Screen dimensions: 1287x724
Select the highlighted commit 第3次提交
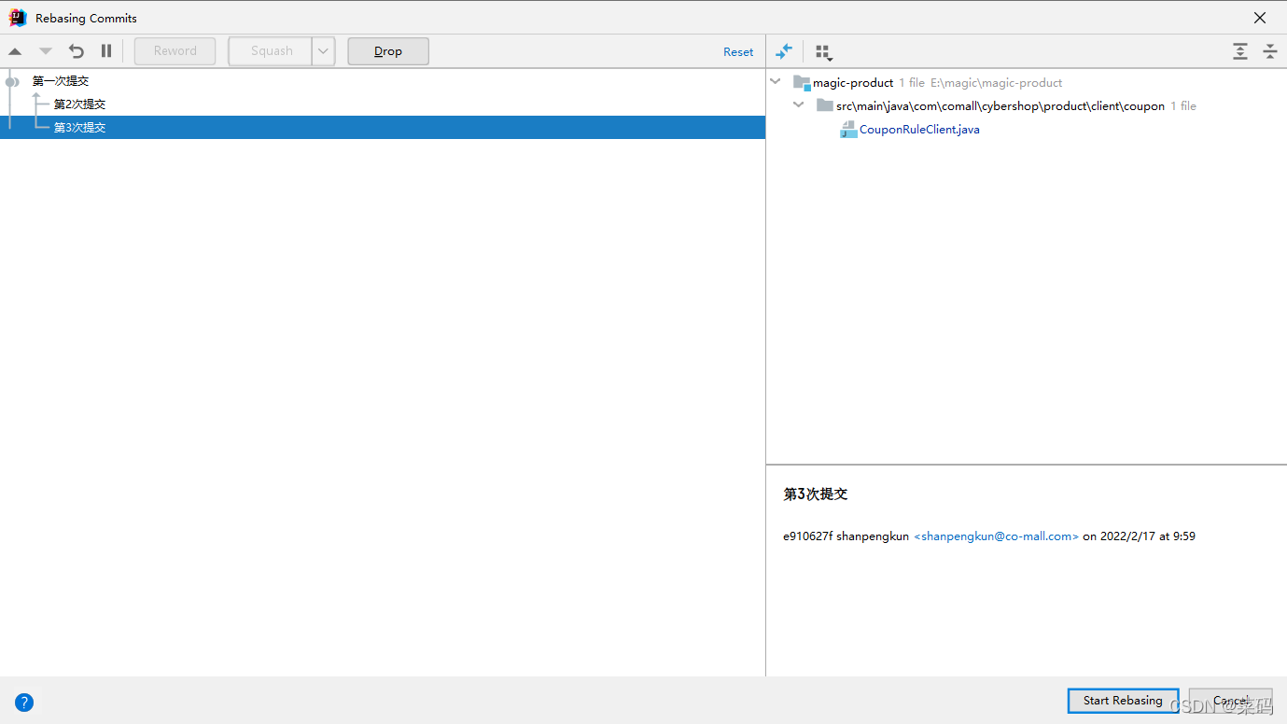[x=383, y=128]
